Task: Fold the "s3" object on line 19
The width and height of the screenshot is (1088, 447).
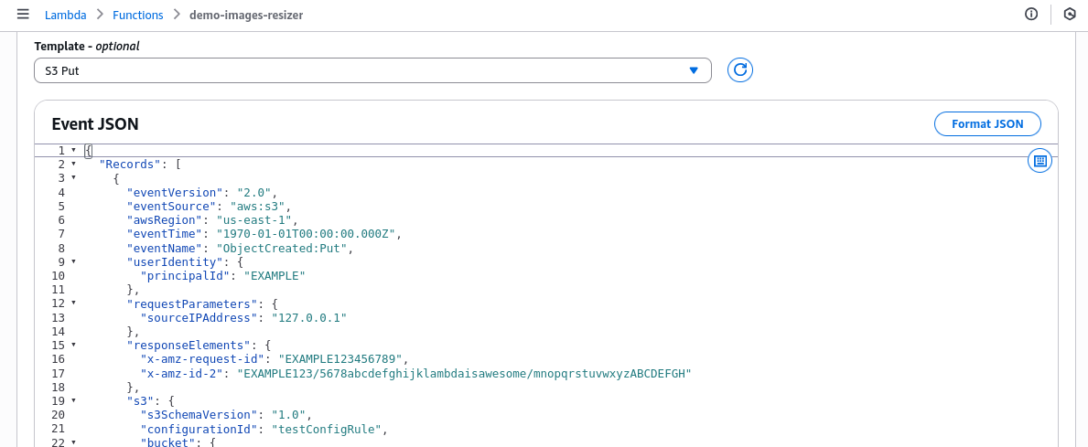Action: [73, 400]
